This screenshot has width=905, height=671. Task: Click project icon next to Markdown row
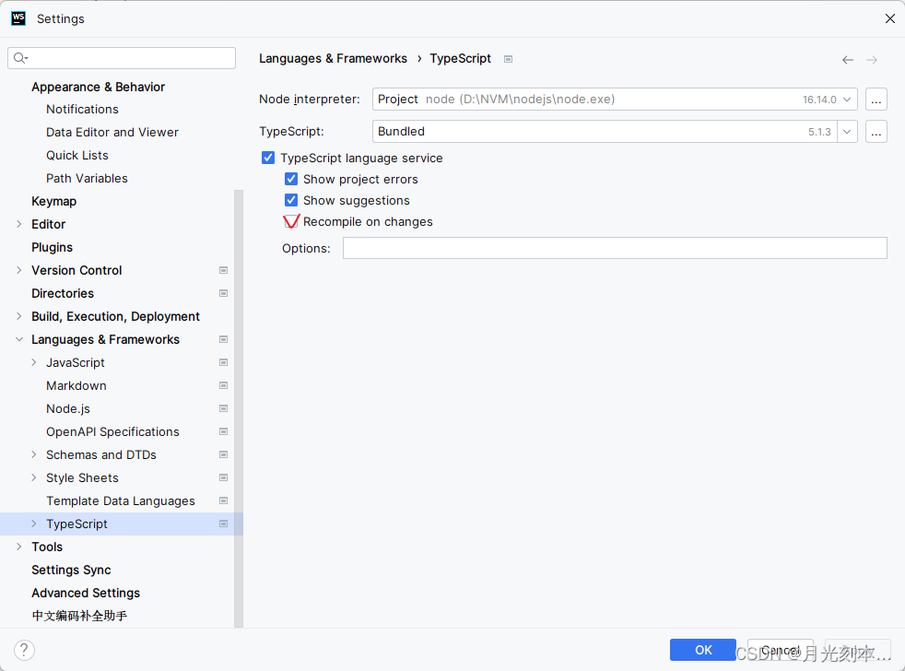[223, 386]
